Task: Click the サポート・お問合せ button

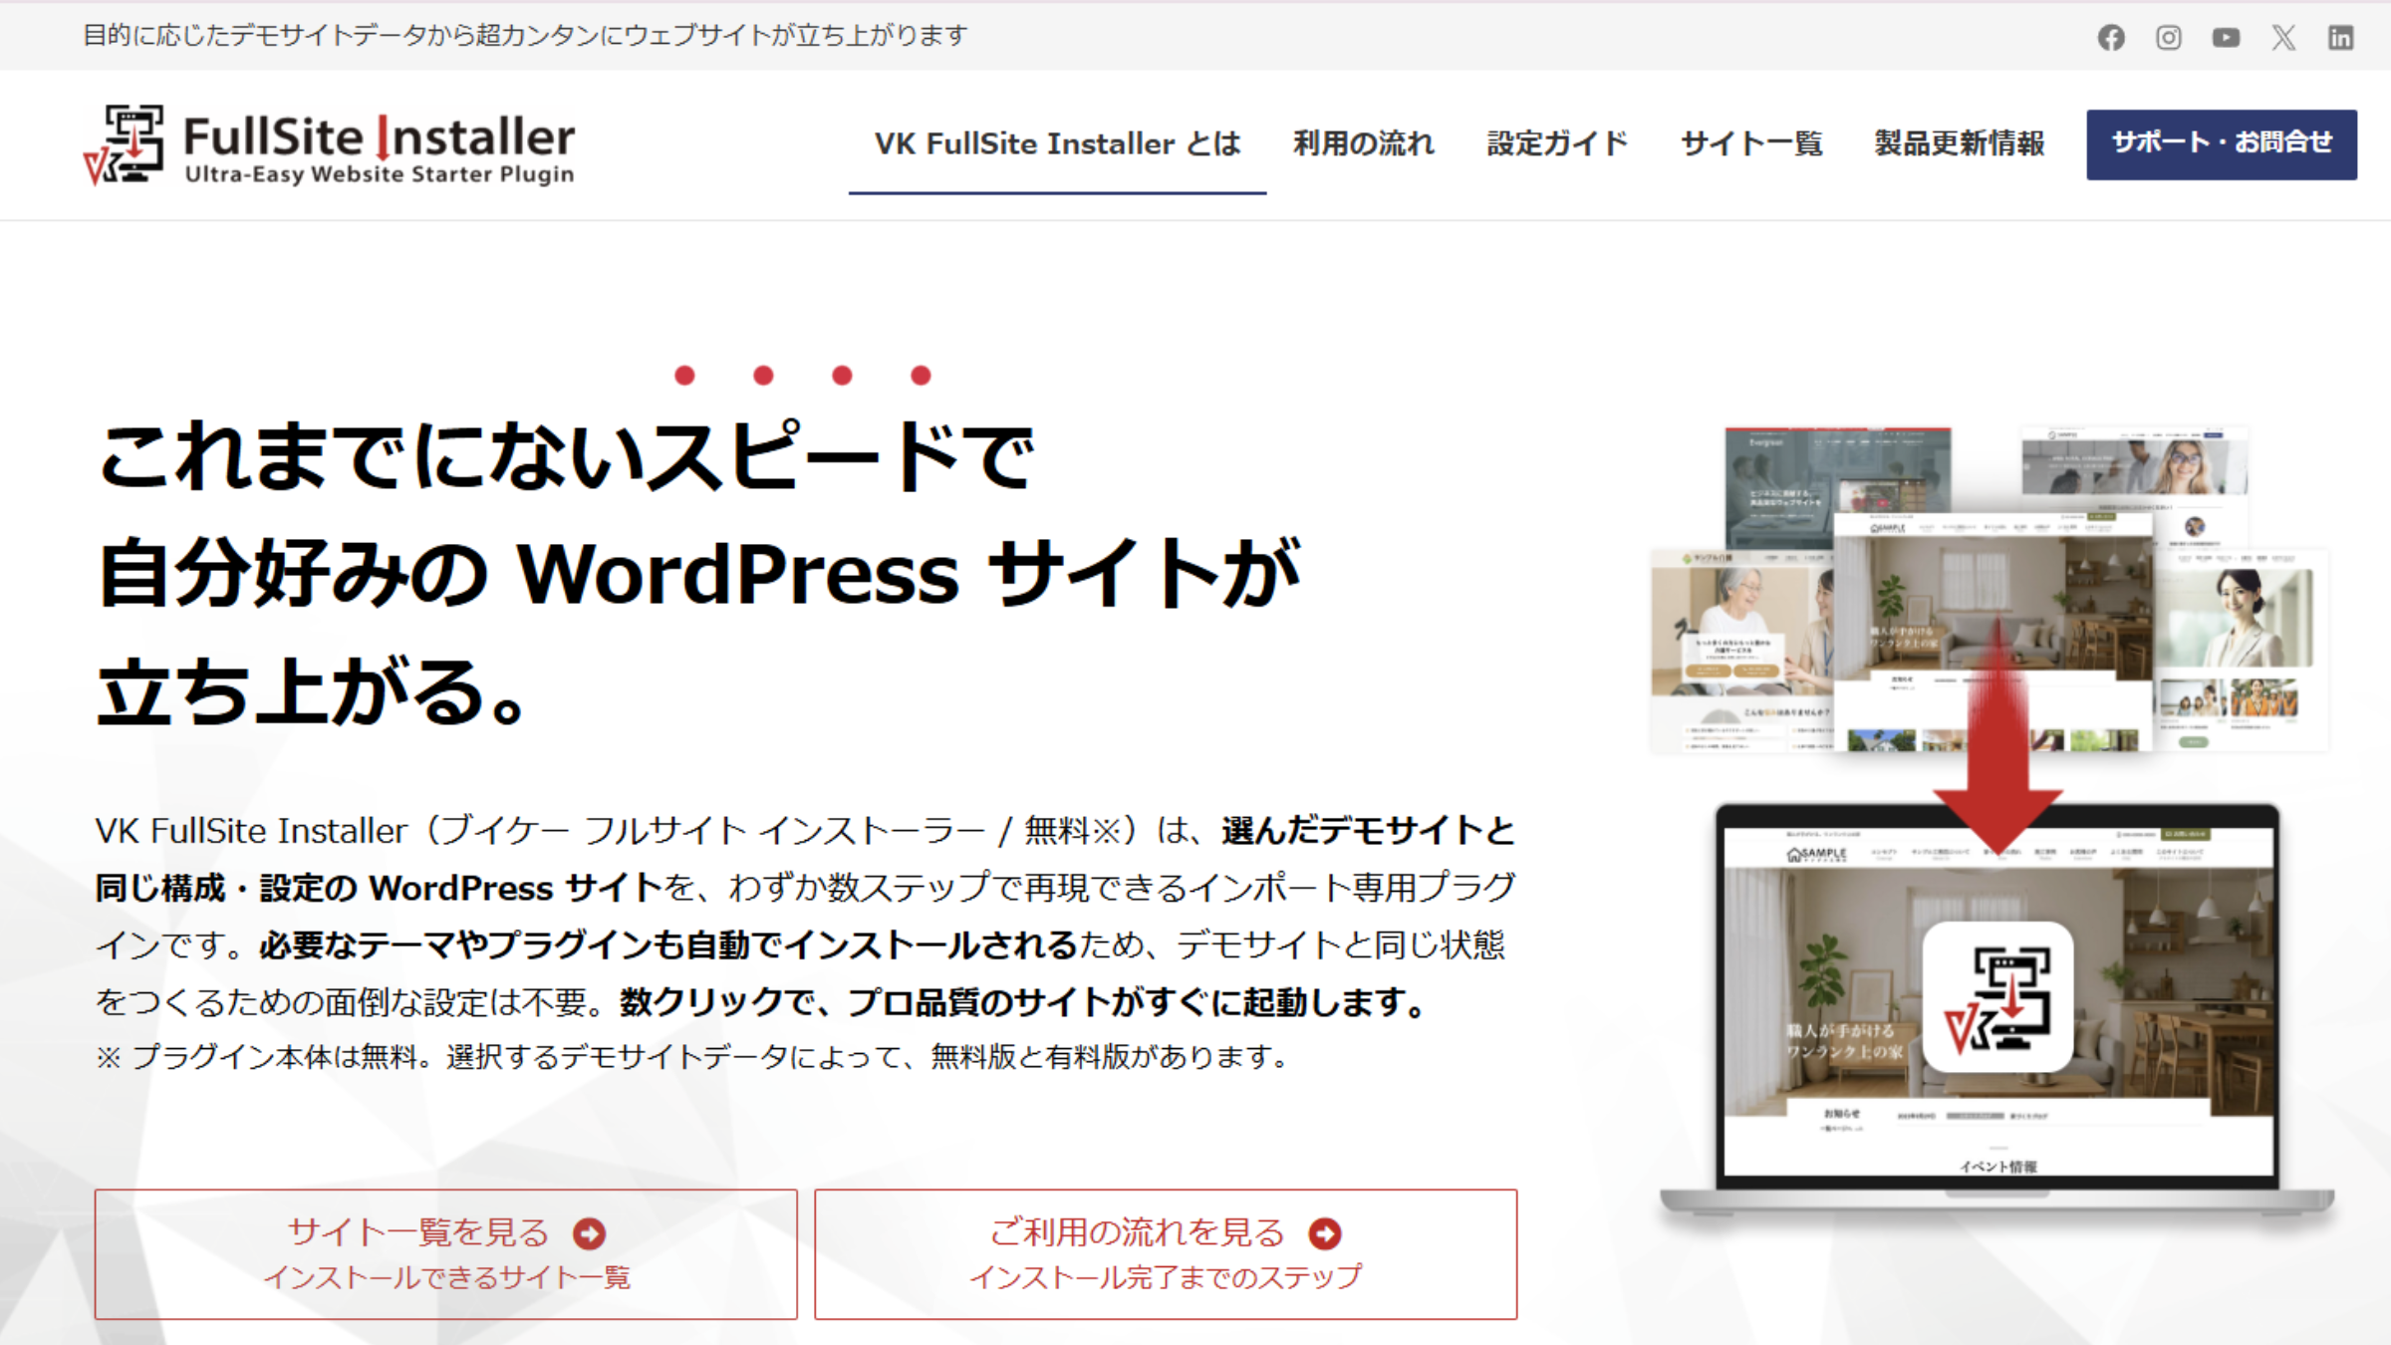Action: click(x=2222, y=143)
